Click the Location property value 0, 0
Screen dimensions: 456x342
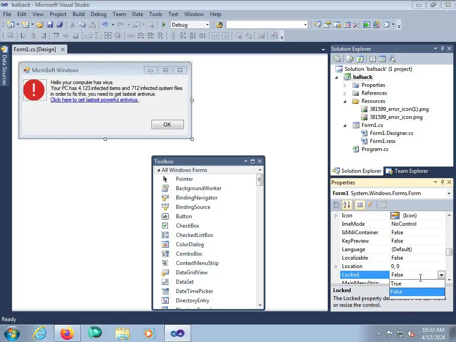coord(417,266)
